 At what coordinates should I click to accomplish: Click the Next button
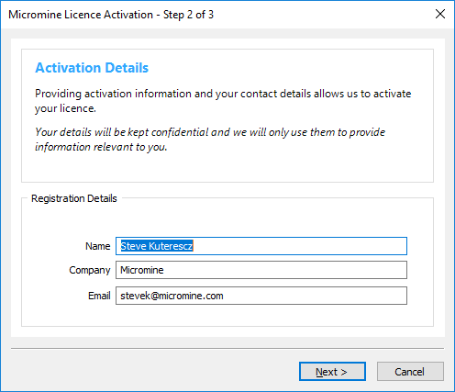tap(332, 372)
